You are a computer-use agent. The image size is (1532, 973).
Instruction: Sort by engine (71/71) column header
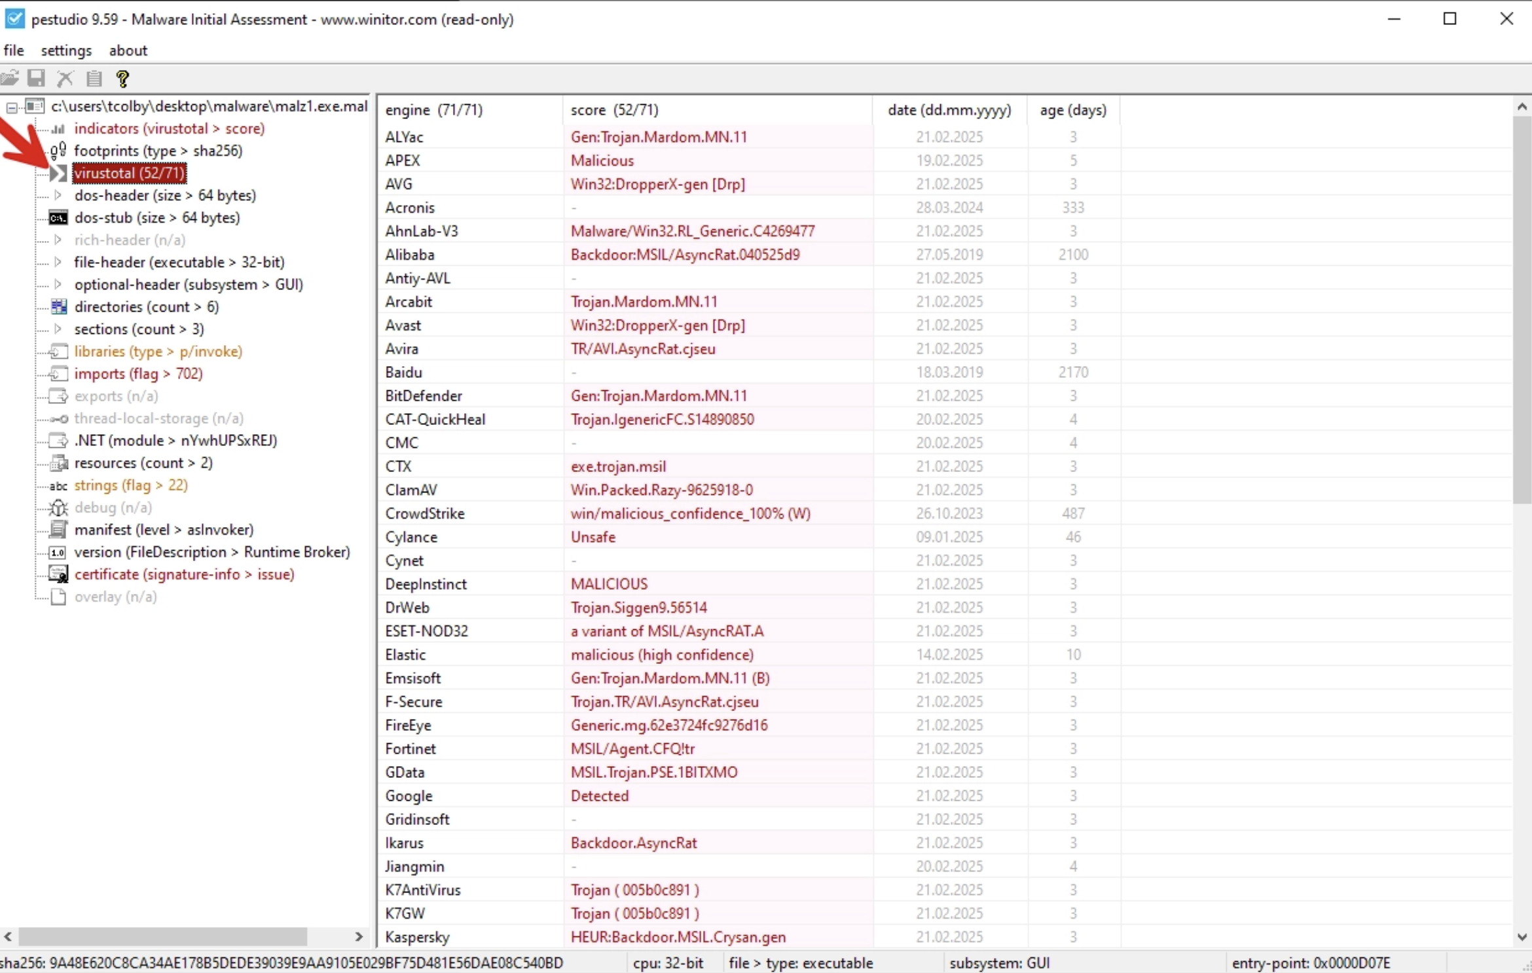point(469,110)
